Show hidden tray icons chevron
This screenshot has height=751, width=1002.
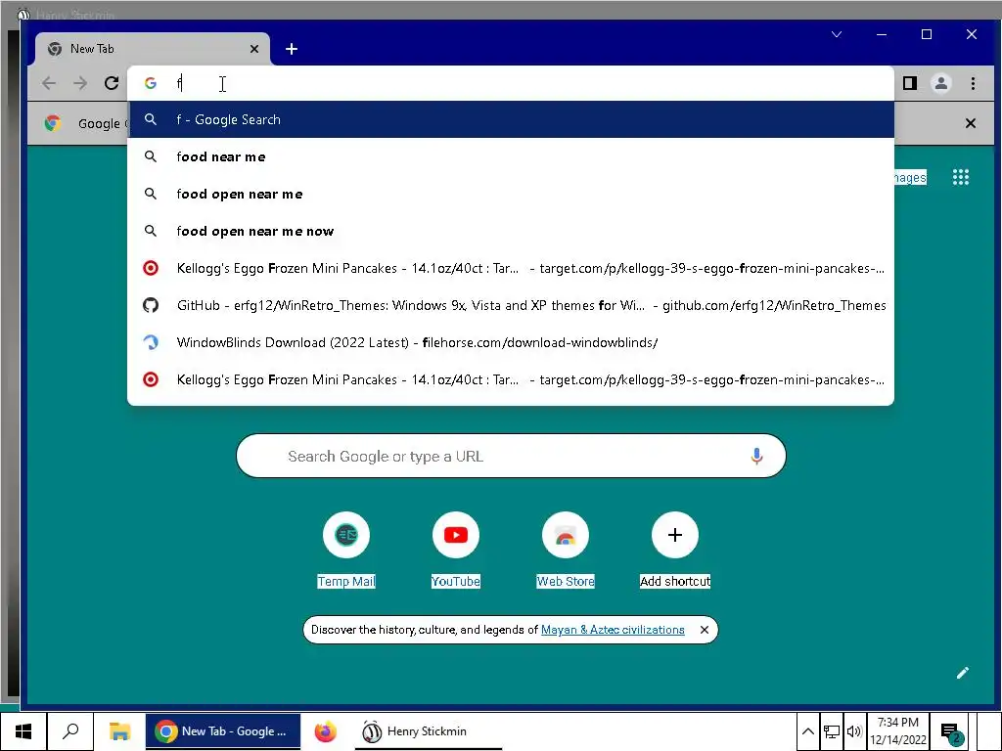tap(807, 731)
